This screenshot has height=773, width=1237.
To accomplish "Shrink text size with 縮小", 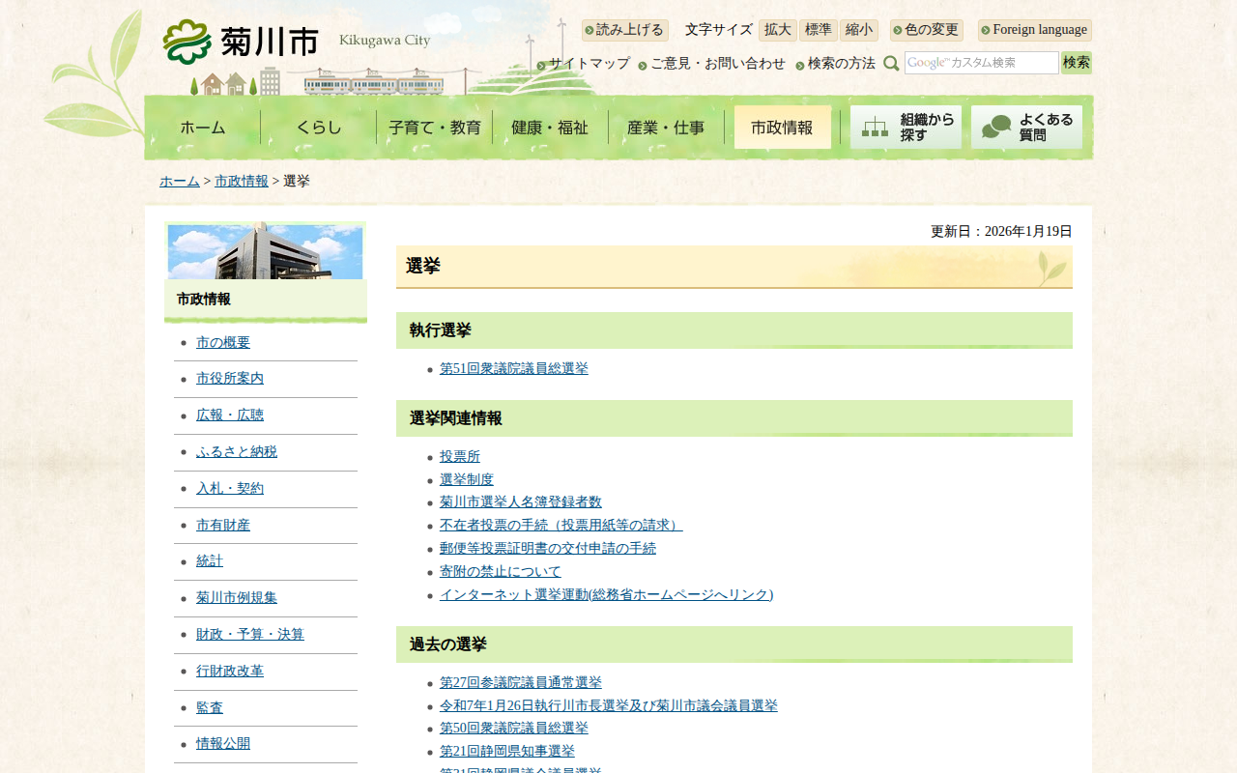I will pyautogui.click(x=859, y=30).
